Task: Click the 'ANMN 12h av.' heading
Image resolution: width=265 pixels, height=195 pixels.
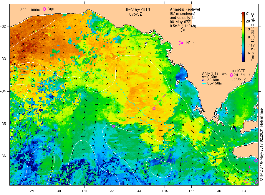Action: point(214,74)
